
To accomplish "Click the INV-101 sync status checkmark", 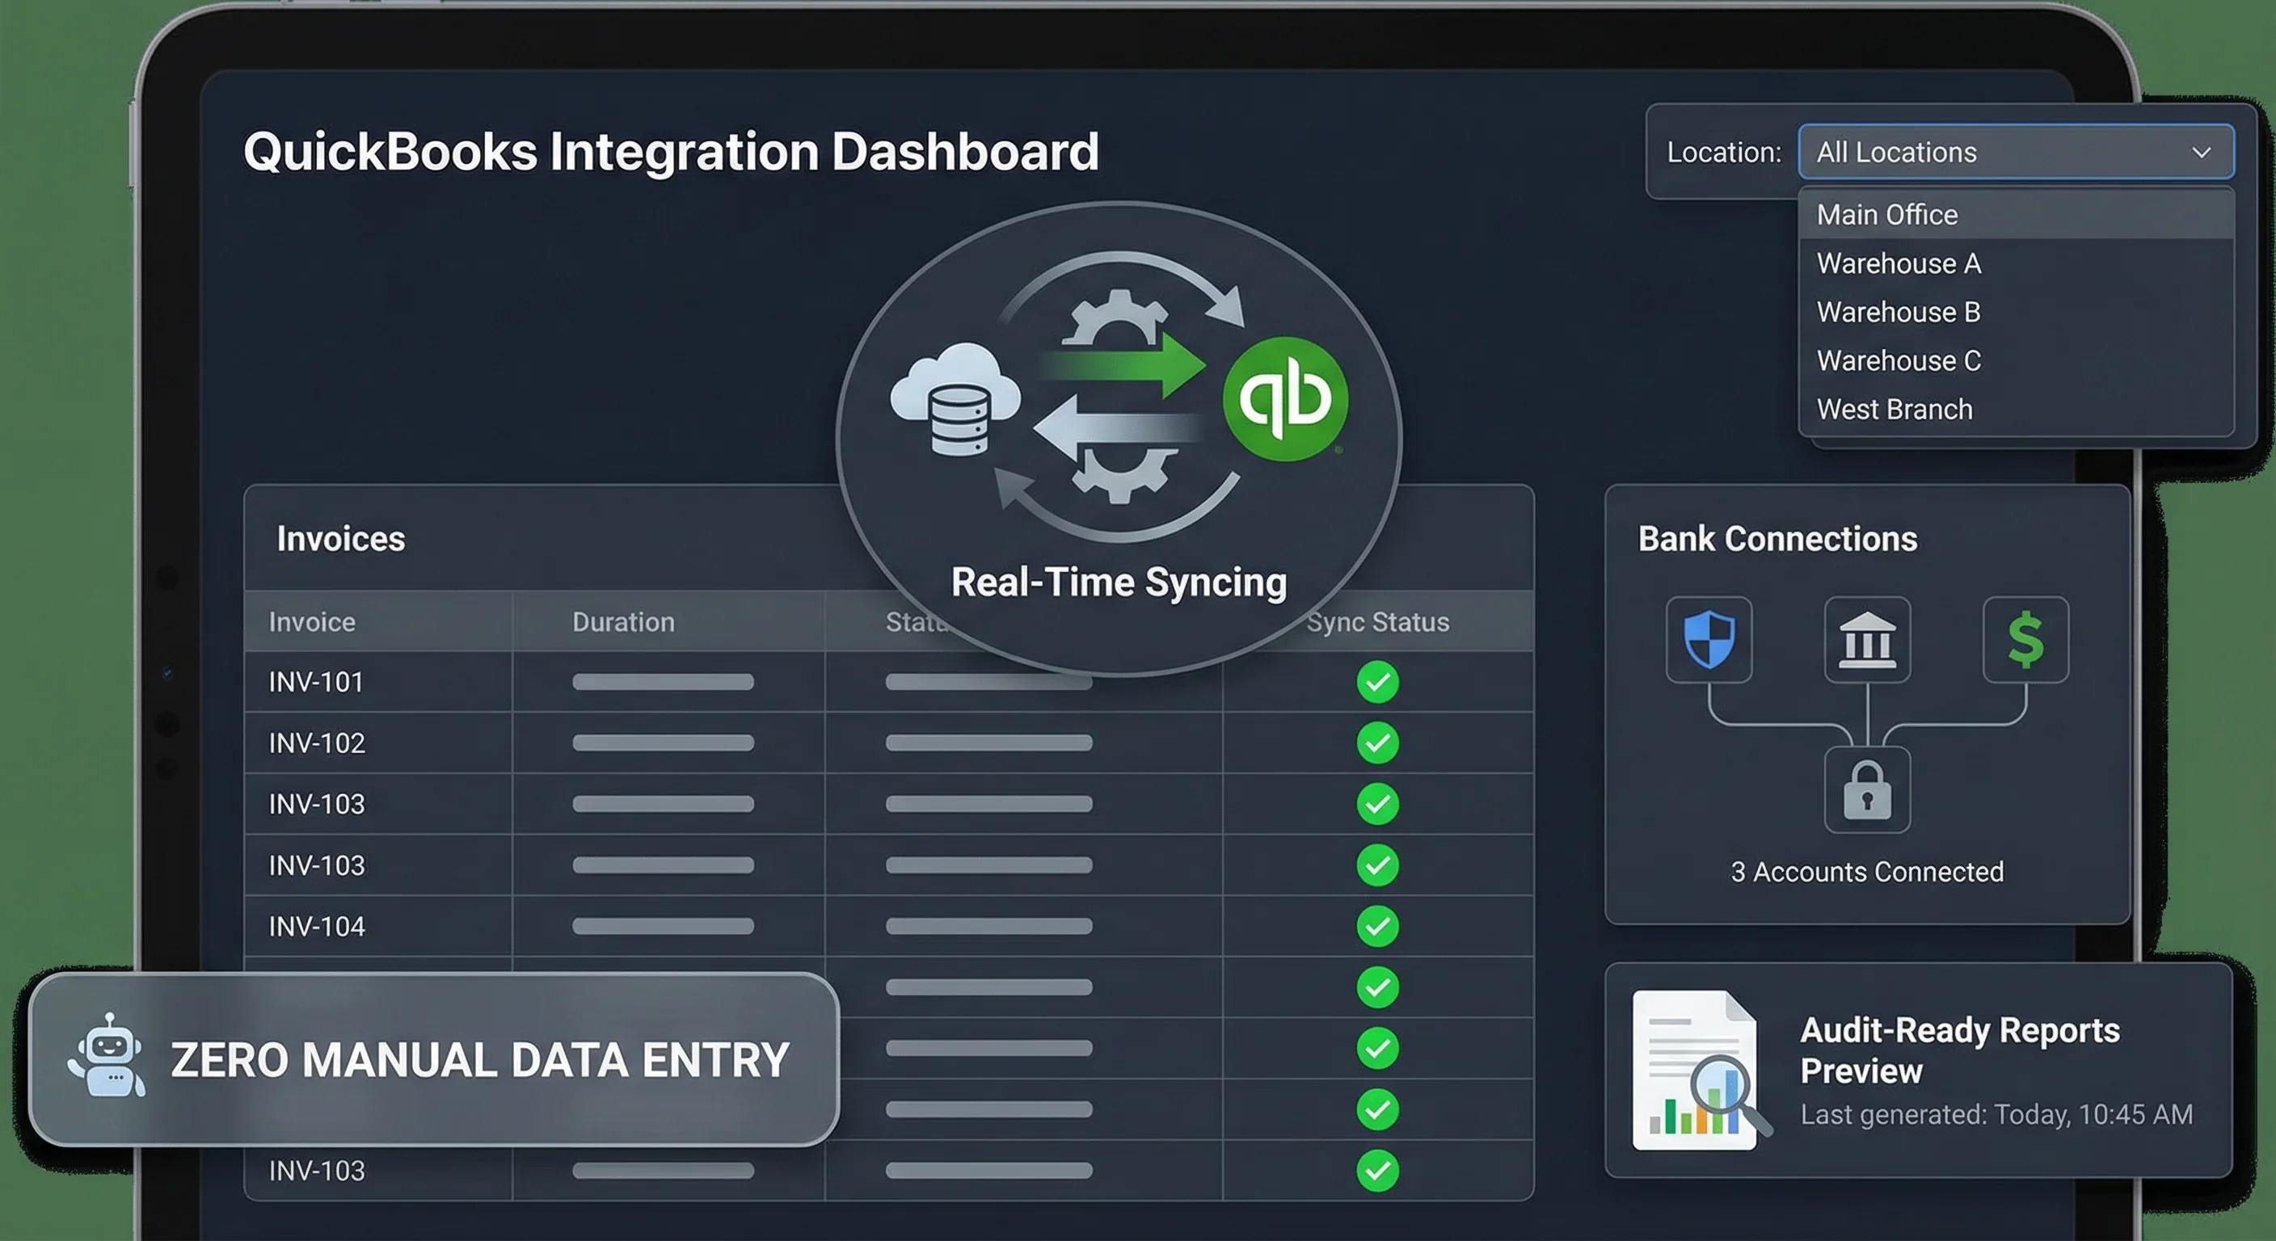I will pos(1377,682).
